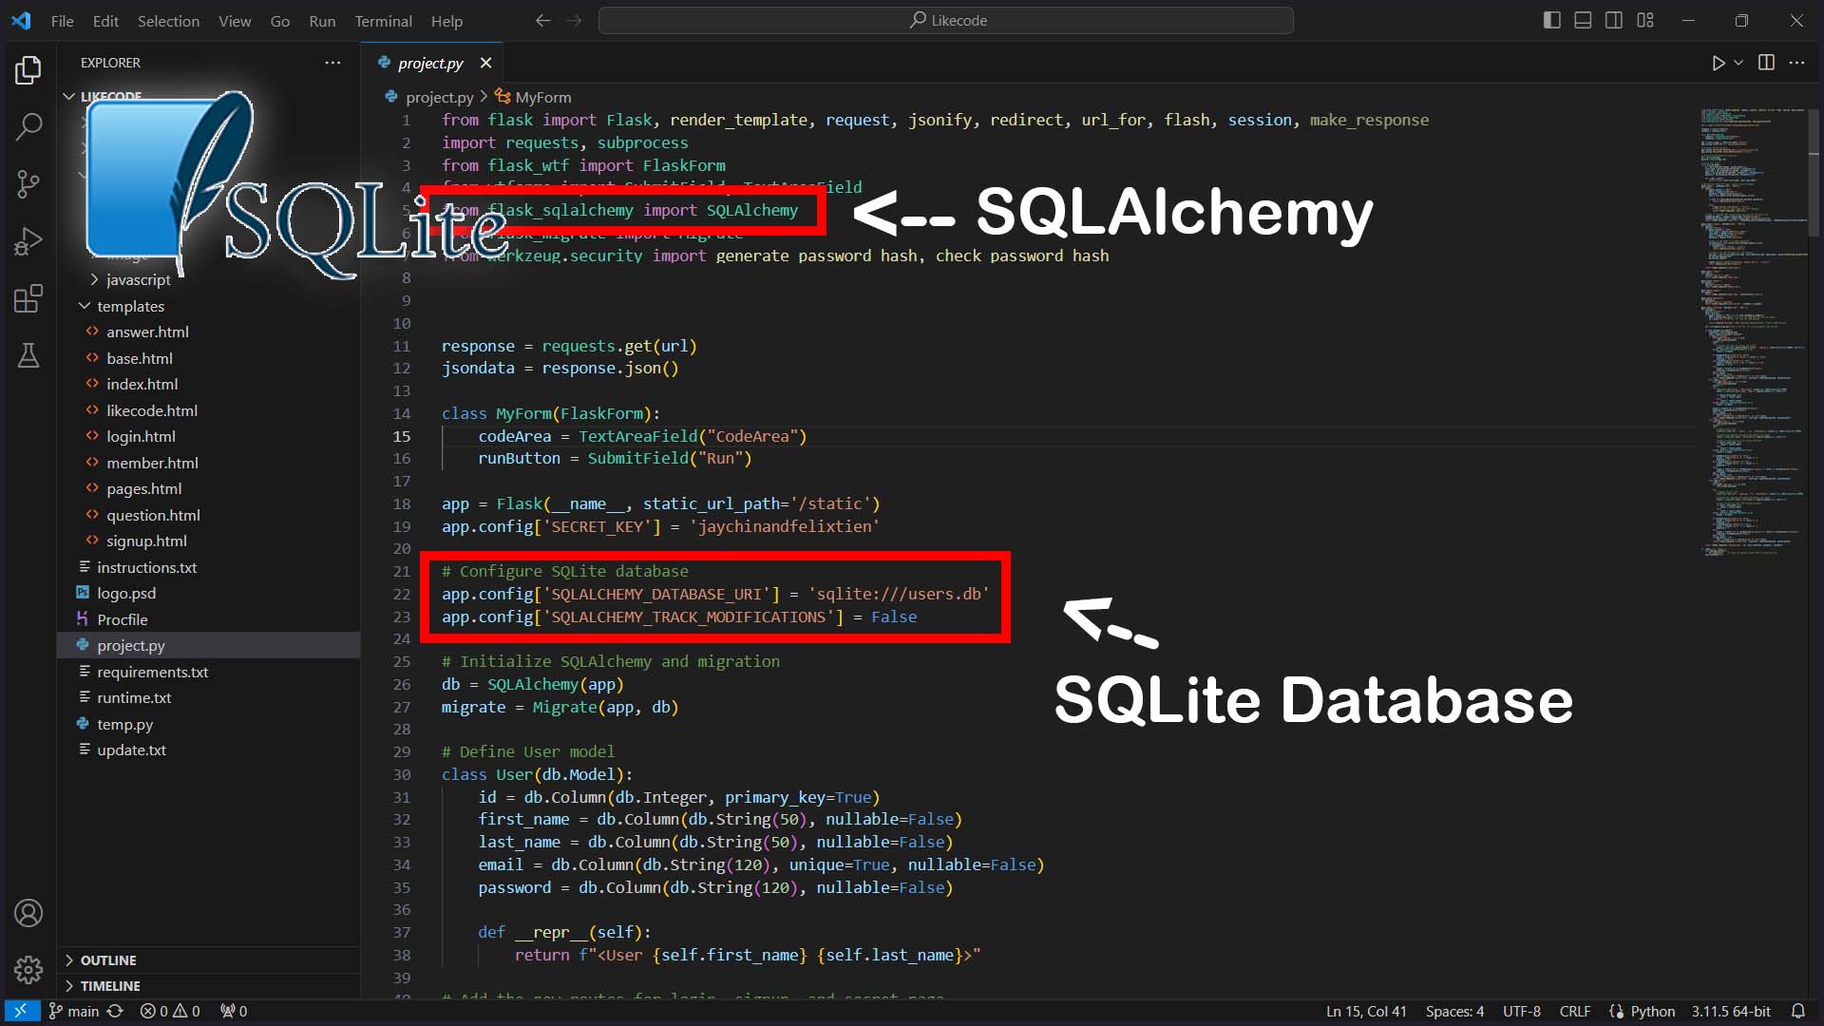Click the Likecode command center search box

[946, 20]
